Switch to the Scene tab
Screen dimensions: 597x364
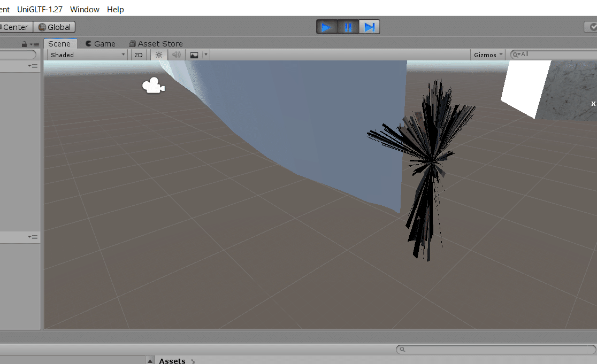(60, 44)
